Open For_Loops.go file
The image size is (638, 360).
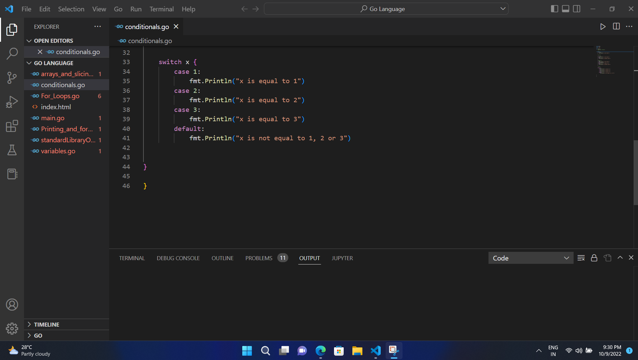coord(67,96)
